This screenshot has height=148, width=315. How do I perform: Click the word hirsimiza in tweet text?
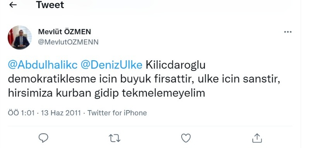click(30, 93)
